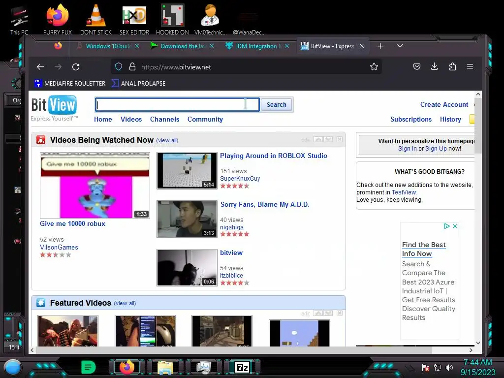
Task: Click the Create Account link
Action: point(444,104)
